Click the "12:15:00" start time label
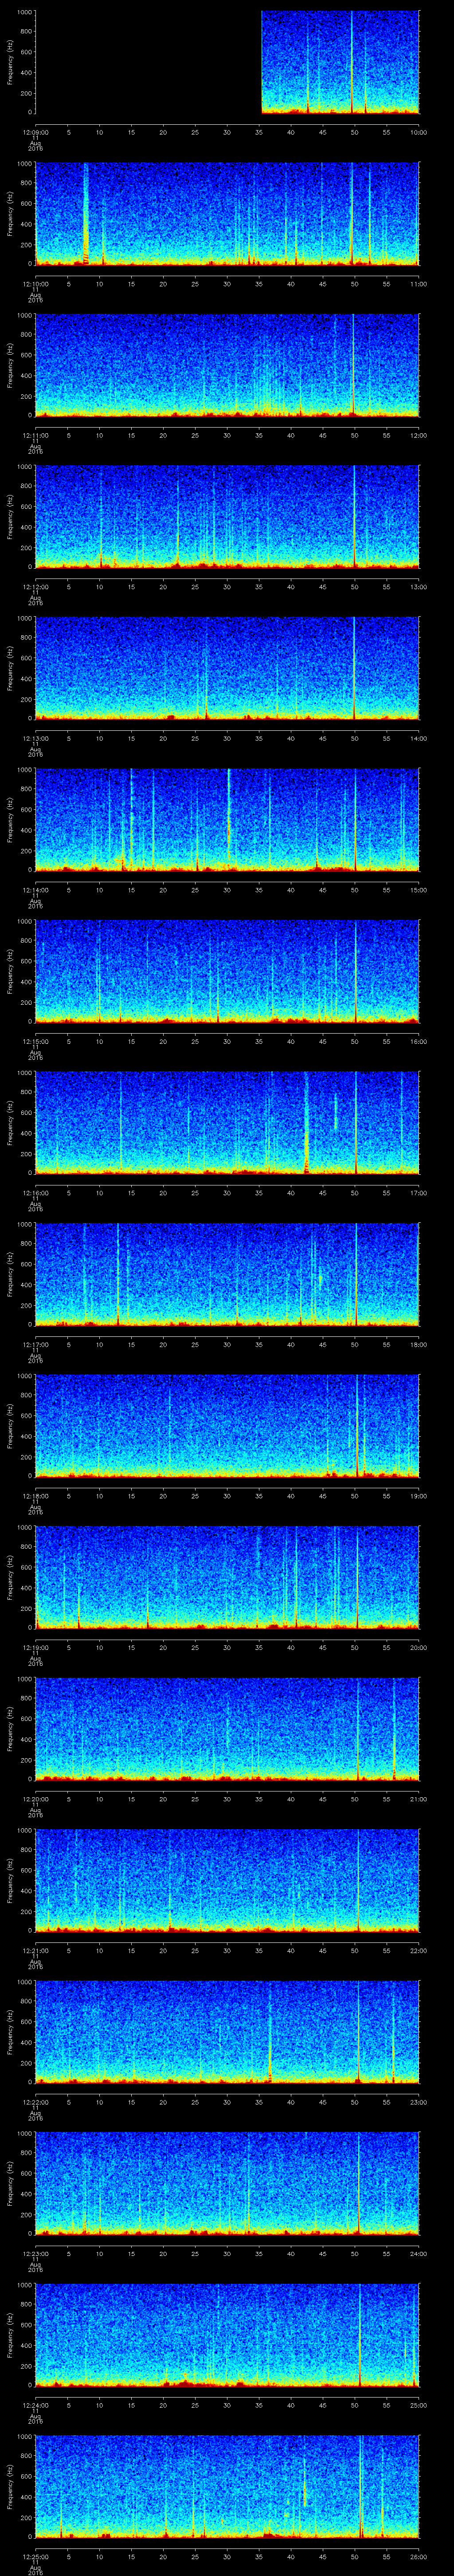454x2576 pixels. tap(35, 1041)
